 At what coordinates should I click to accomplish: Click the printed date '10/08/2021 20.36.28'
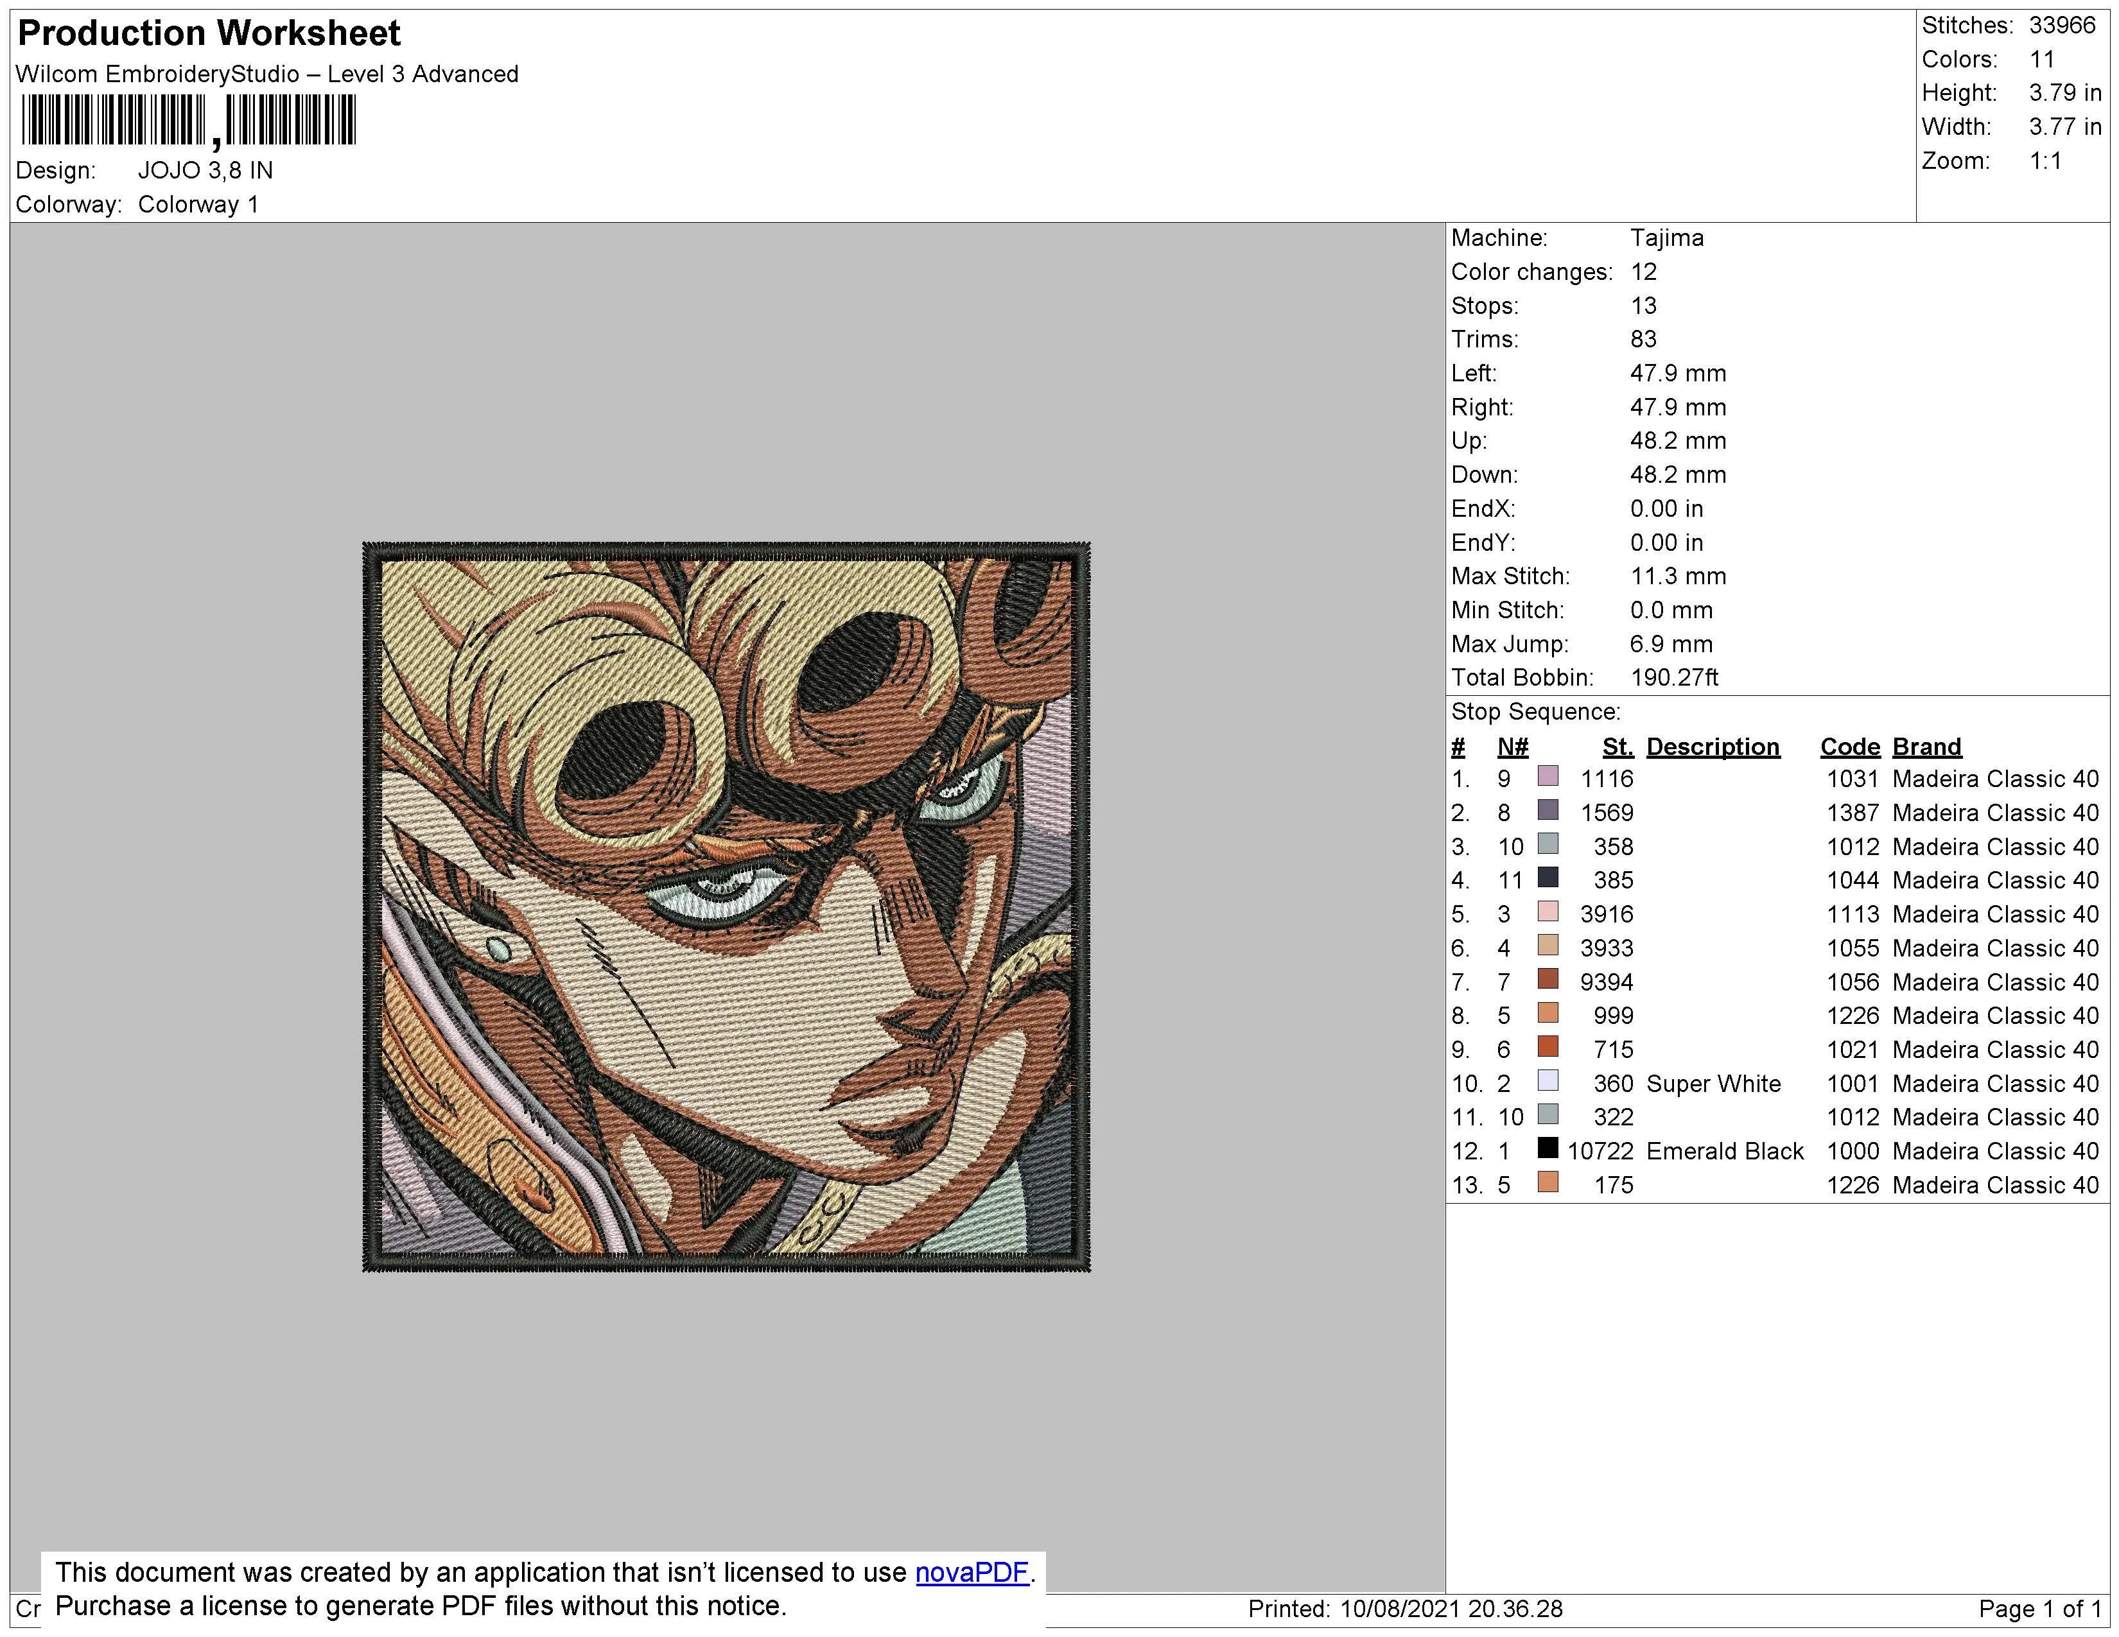(x=1451, y=1610)
